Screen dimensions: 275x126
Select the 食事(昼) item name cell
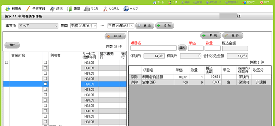158,83
